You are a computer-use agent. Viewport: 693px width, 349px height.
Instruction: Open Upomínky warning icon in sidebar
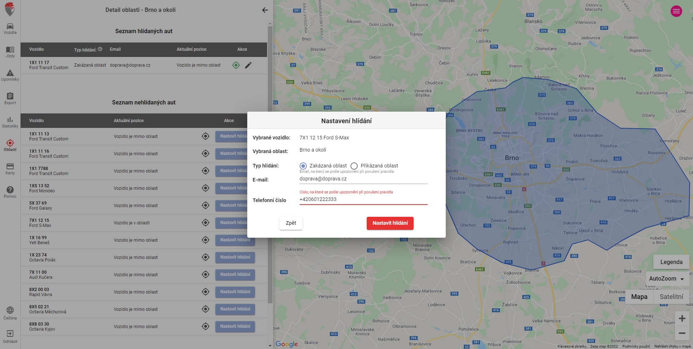[10, 75]
